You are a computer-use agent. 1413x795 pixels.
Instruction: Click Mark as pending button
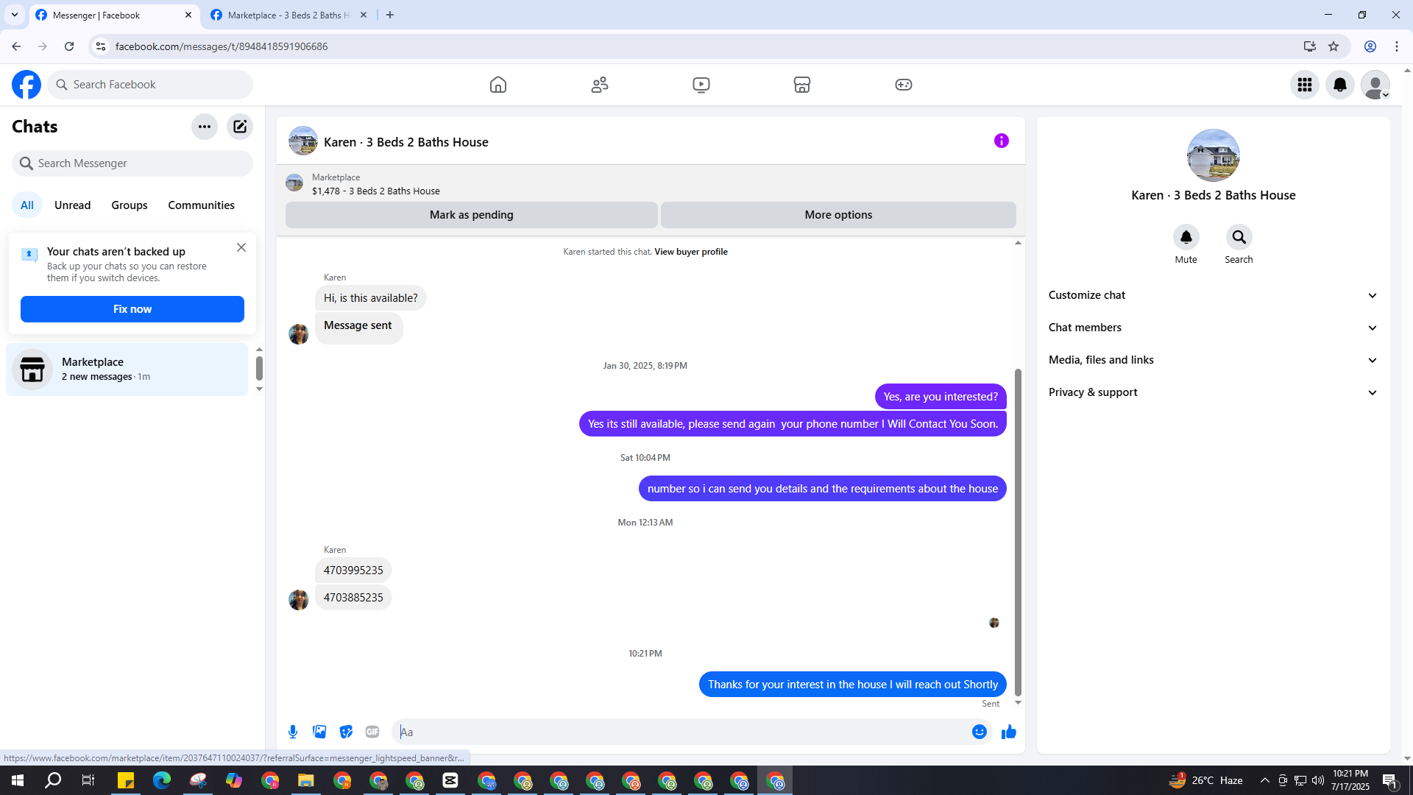click(472, 215)
